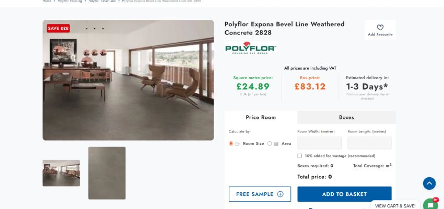Screen dimensions: 444x209
Task: Click the Add to Basket button
Action: pos(344,194)
